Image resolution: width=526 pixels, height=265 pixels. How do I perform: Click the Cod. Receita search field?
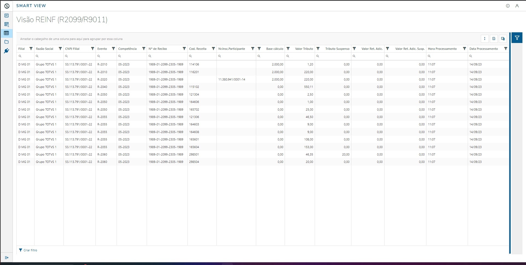(x=202, y=56)
